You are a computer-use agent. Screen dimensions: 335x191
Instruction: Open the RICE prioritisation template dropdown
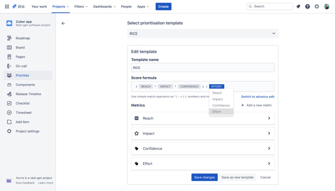203,34
